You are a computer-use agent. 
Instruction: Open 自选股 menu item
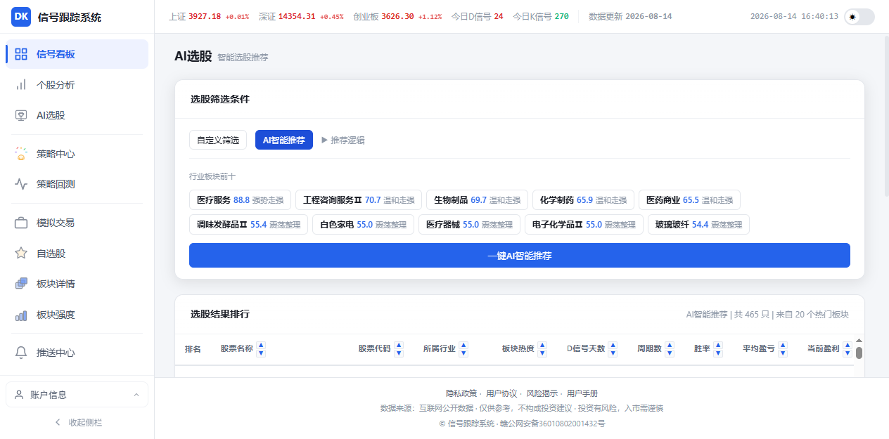[x=77, y=254]
